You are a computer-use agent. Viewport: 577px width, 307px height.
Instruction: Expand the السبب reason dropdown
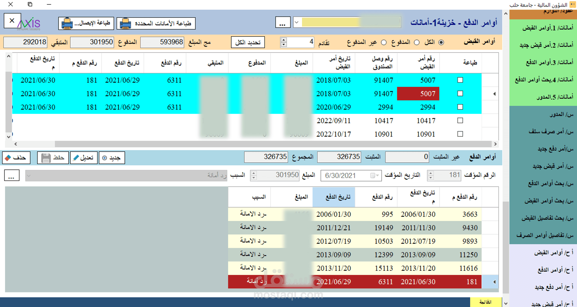point(29,176)
